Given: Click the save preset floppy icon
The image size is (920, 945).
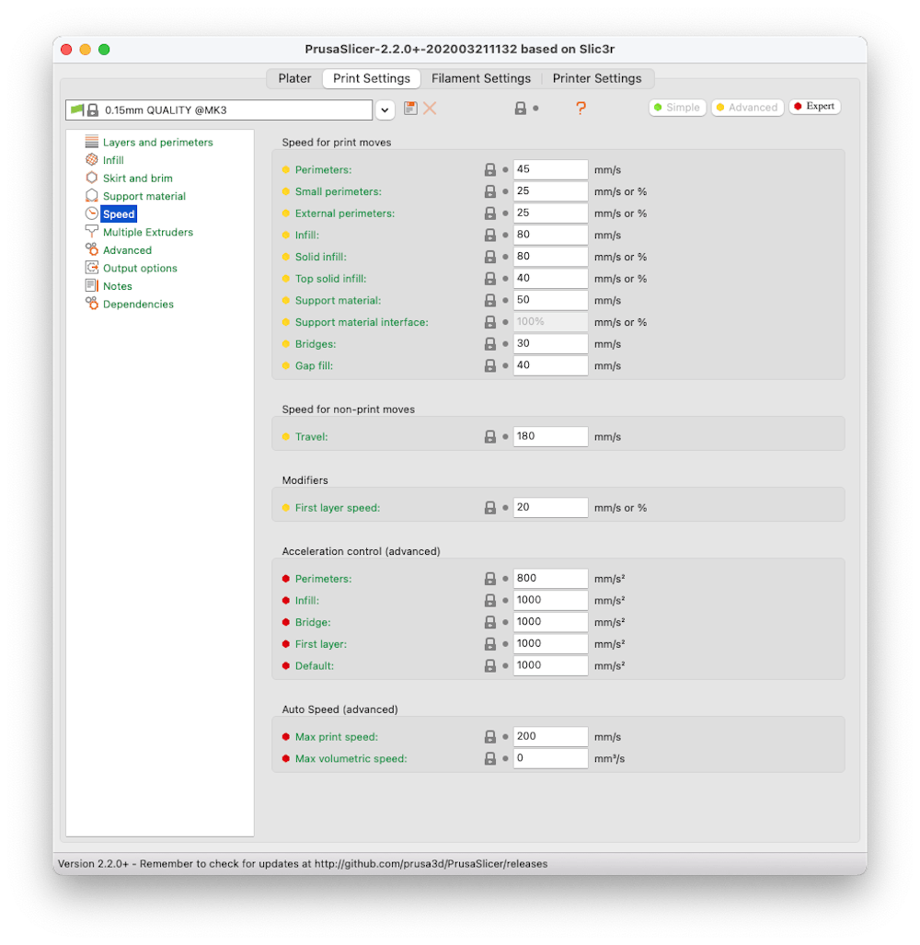Looking at the screenshot, I should (x=410, y=109).
